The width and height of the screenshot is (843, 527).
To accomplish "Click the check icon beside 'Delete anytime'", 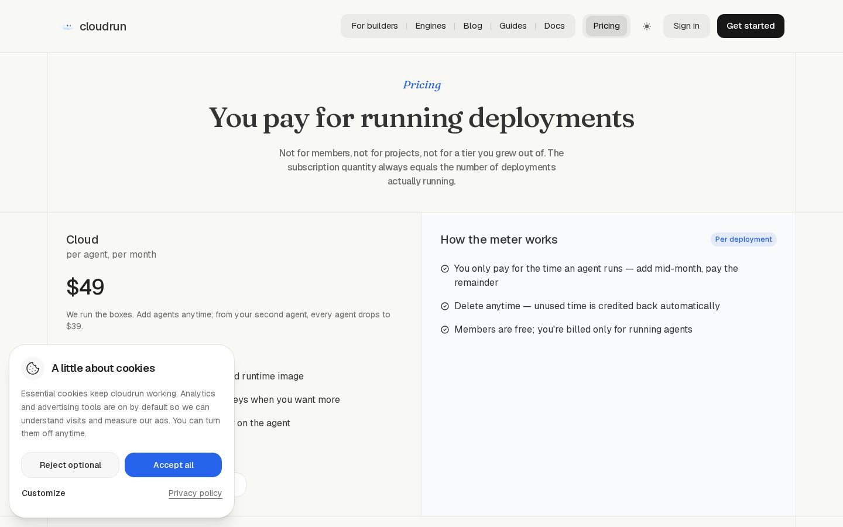I will tap(445, 306).
